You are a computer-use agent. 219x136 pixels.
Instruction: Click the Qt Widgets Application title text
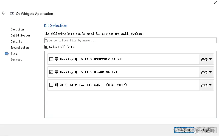(x=34, y=14)
